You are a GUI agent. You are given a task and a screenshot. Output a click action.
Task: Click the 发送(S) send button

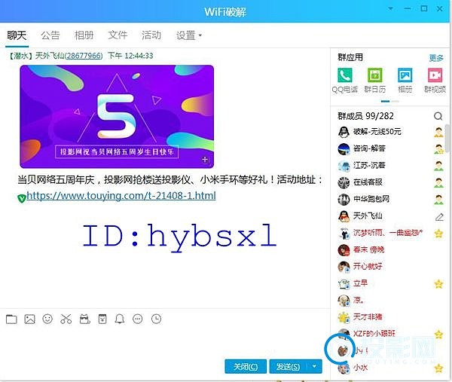tap(289, 366)
